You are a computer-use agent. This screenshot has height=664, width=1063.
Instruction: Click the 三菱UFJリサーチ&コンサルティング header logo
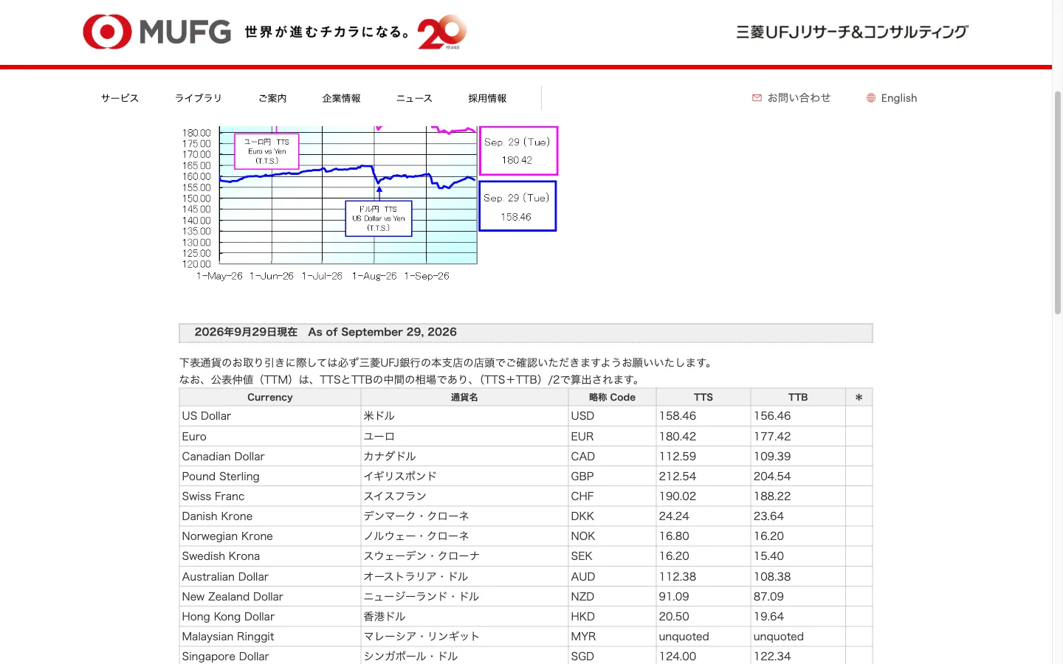[x=852, y=32]
